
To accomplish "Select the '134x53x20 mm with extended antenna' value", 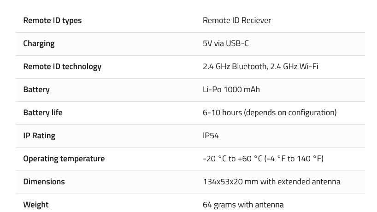I will coord(271,182).
